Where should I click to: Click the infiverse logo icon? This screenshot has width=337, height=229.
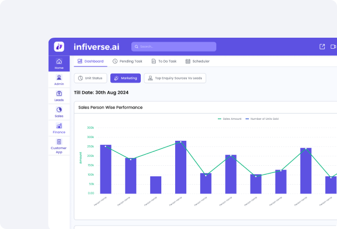(x=59, y=47)
